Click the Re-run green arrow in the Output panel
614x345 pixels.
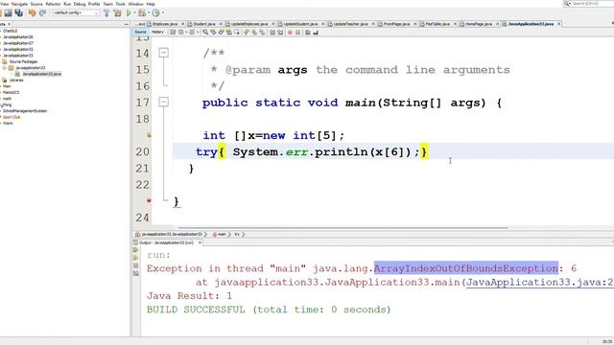coord(135,249)
